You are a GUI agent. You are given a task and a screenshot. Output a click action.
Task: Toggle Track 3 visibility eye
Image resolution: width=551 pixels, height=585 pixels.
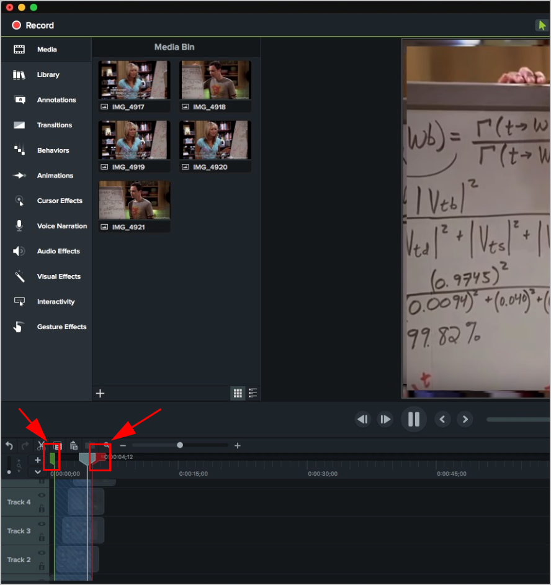tap(42, 524)
